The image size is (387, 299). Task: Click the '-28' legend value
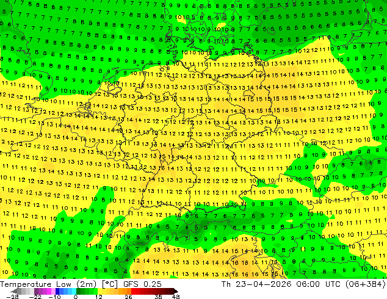pyautogui.click(x=12, y=297)
